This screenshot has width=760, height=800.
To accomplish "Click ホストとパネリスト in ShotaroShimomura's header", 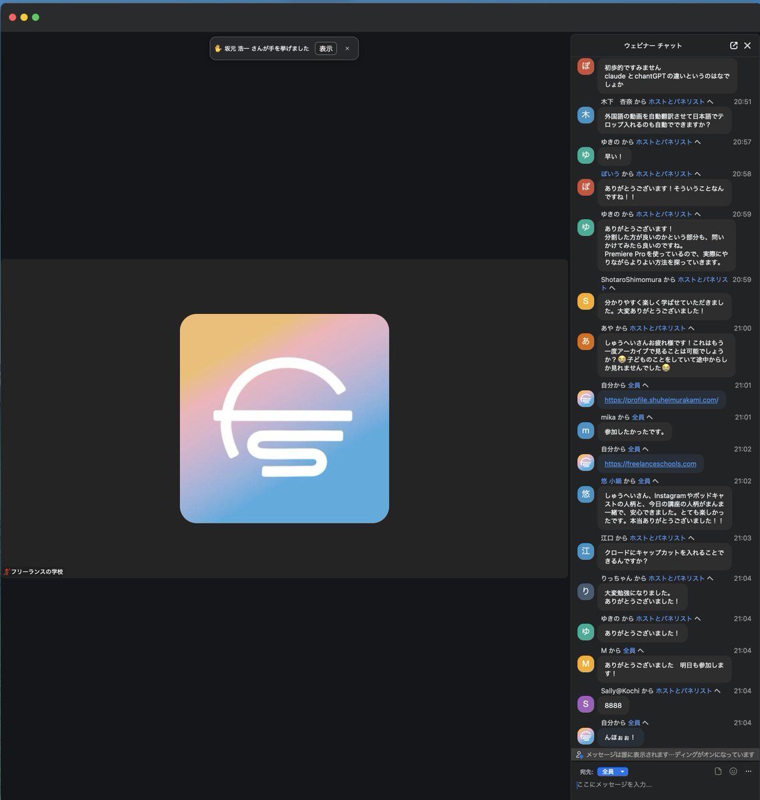I will click(703, 280).
